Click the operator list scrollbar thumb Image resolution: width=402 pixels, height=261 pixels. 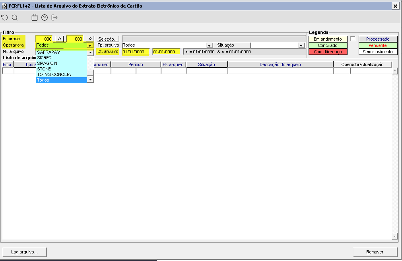90,72
